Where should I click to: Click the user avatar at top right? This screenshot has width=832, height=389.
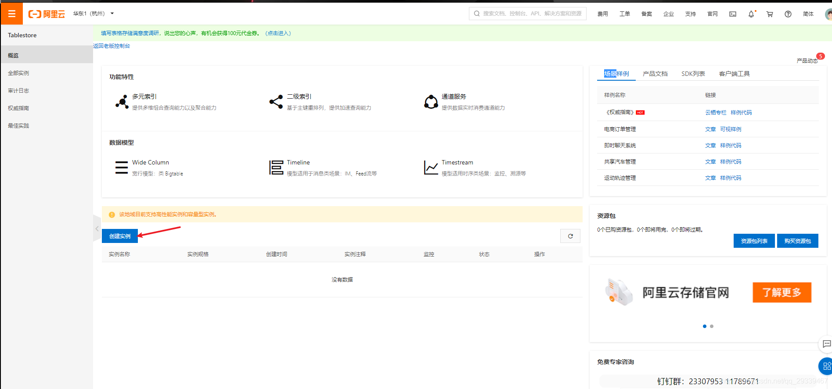(828, 14)
